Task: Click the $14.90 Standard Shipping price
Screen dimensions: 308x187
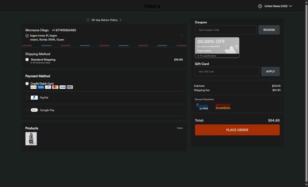Action: (179, 60)
